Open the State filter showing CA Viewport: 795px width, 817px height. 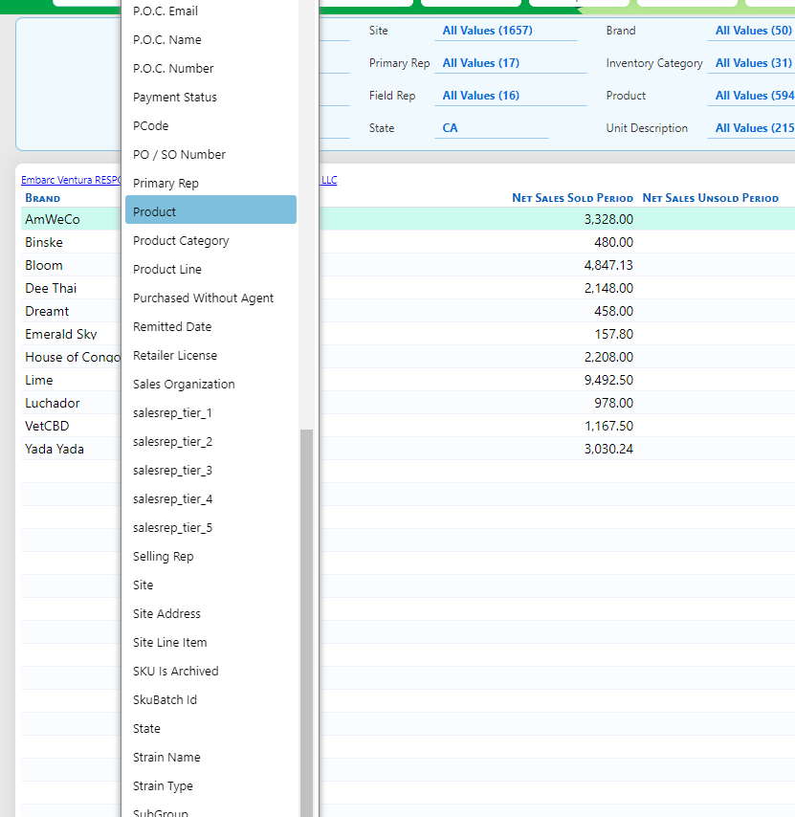pyautogui.click(x=450, y=128)
